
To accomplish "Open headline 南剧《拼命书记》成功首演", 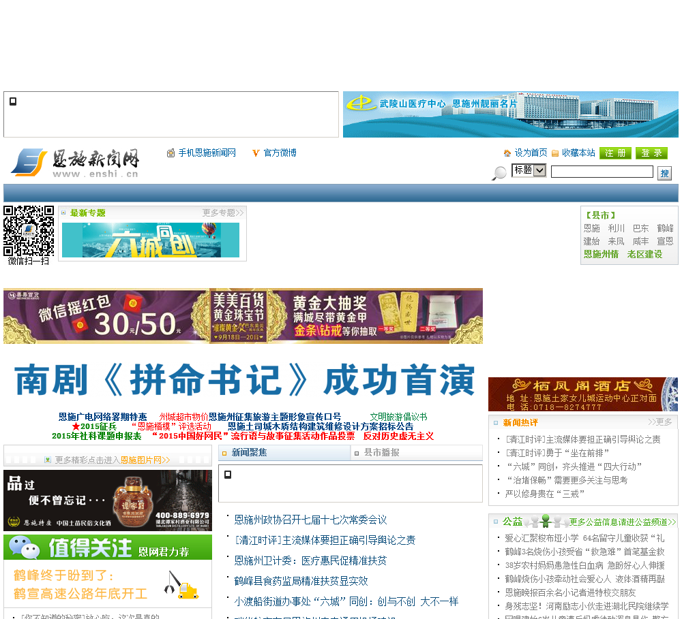I will [x=244, y=380].
